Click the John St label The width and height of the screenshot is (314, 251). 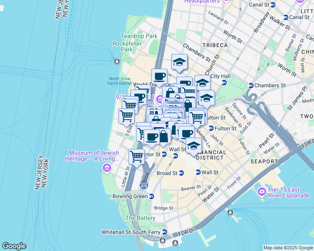(x=217, y=140)
